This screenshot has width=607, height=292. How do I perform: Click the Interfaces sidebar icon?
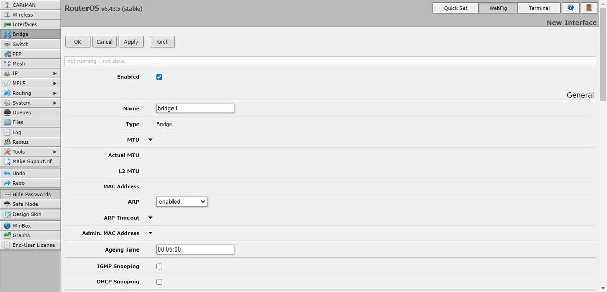point(7,24)
